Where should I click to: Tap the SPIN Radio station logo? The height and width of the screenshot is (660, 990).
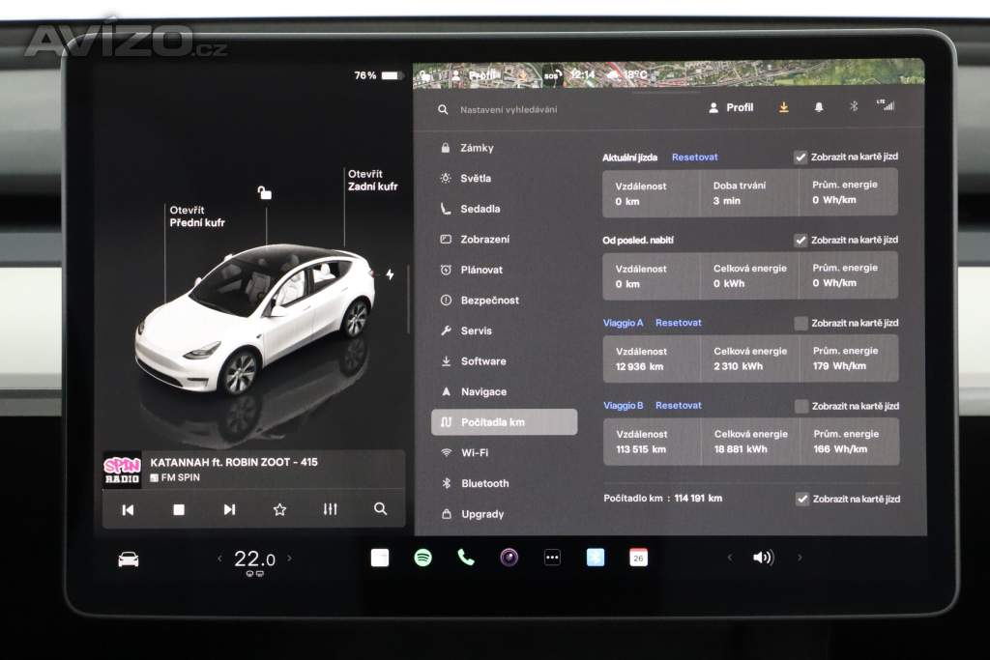click(121, 470)
